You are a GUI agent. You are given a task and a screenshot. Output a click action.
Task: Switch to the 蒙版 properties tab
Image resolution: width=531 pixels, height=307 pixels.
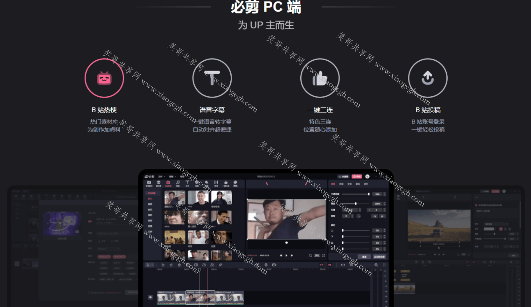358,184
